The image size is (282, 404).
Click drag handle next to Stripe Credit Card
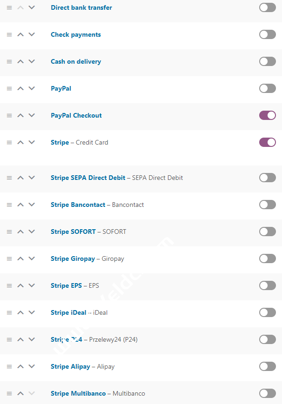coord(9,143)
